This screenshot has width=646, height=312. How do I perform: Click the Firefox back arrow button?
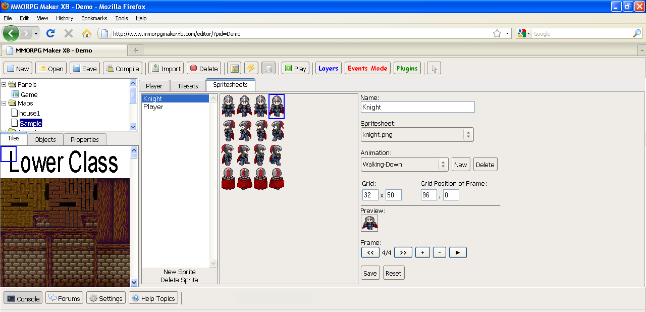(11, 33)
